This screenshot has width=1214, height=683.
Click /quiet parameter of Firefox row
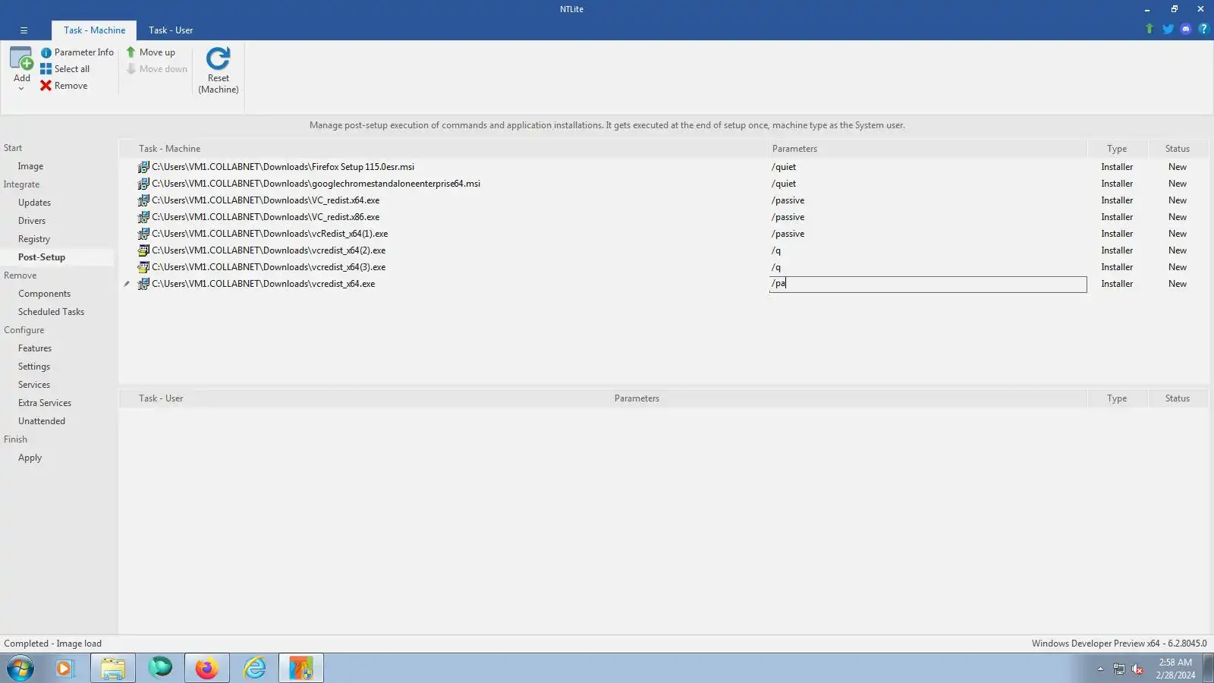784,167
